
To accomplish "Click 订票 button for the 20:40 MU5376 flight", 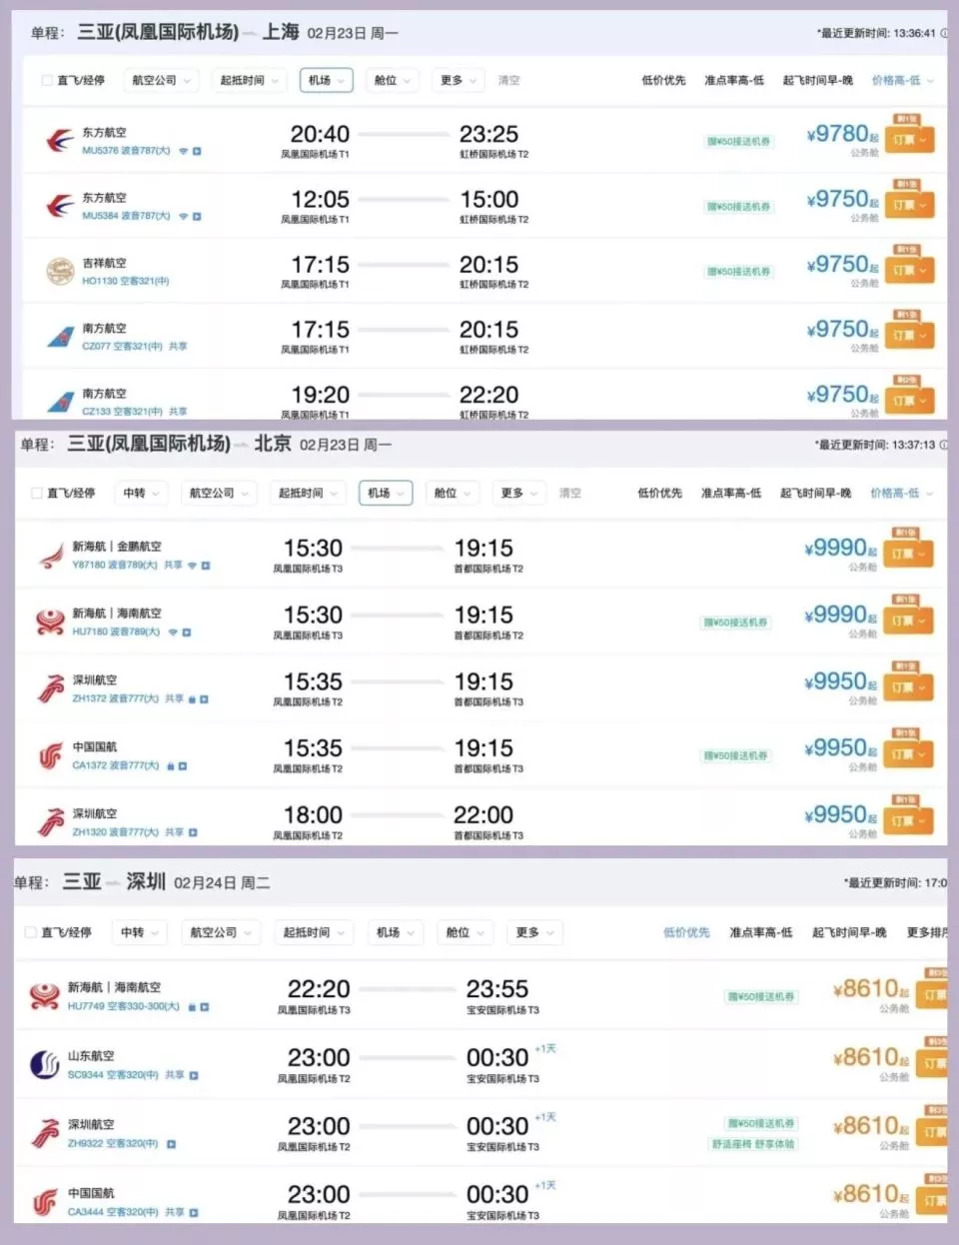I will pyautogui.click(x=909, y=141).
